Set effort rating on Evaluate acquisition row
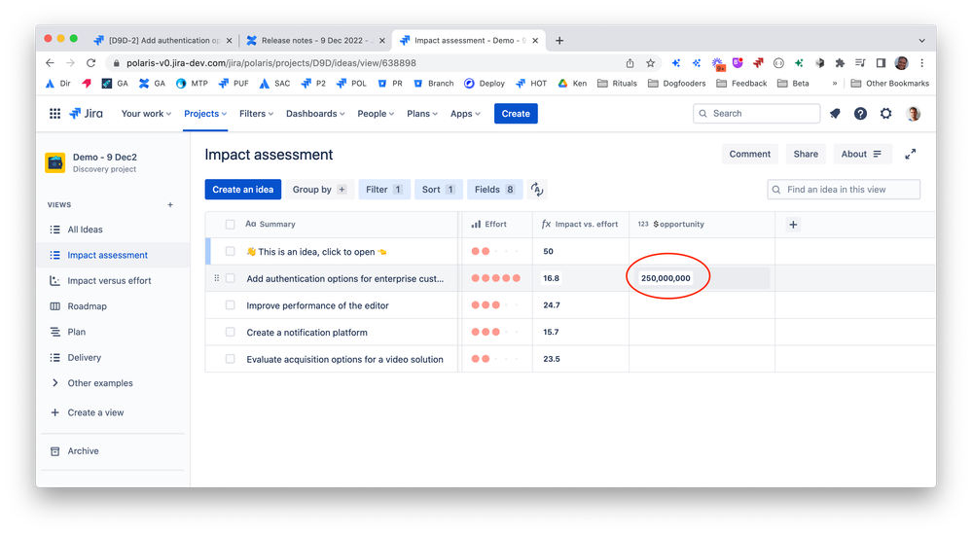972x535 pixels. tap(495, 359)
